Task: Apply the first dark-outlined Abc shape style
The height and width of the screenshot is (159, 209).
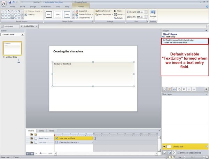Action: click(x=49, y=15)
